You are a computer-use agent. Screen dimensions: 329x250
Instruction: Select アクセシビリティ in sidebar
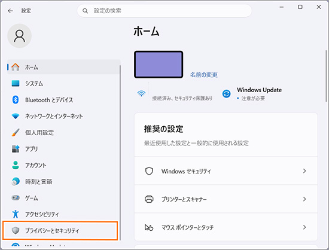(x=64, y=214)
